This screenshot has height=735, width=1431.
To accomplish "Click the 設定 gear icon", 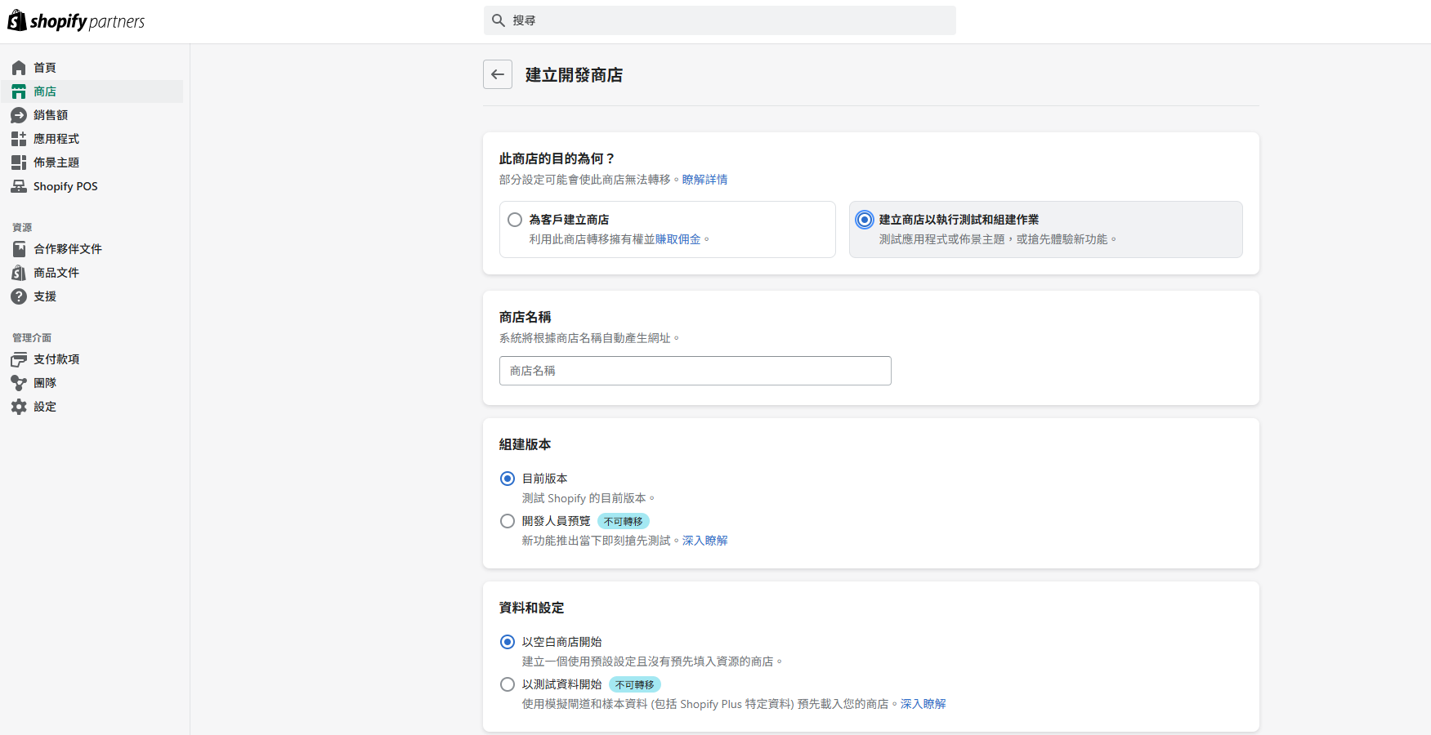I will point(19,407).
